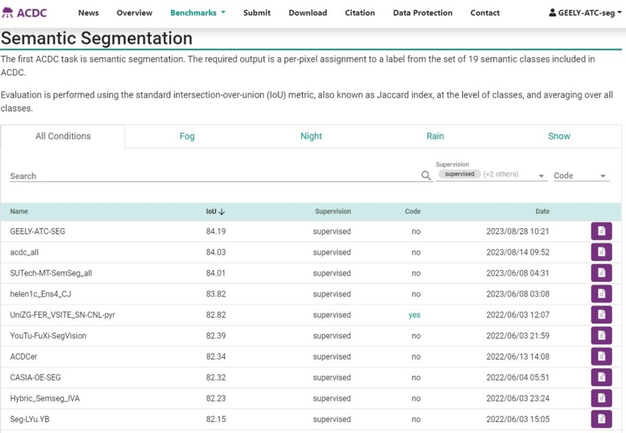Click the Supervision column header
The height and width of the screenshot is (433, 626).
333,211
